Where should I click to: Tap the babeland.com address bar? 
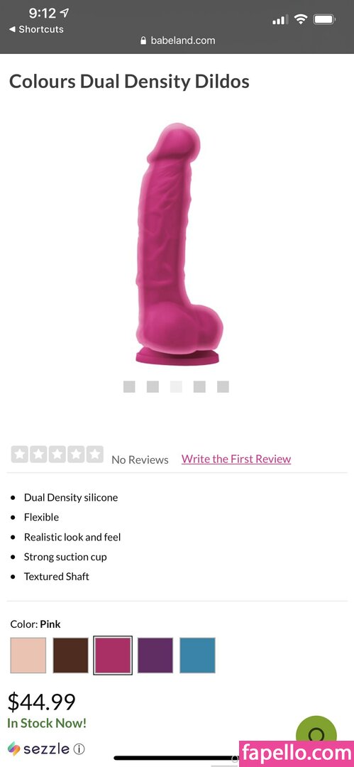pos(177,40)
